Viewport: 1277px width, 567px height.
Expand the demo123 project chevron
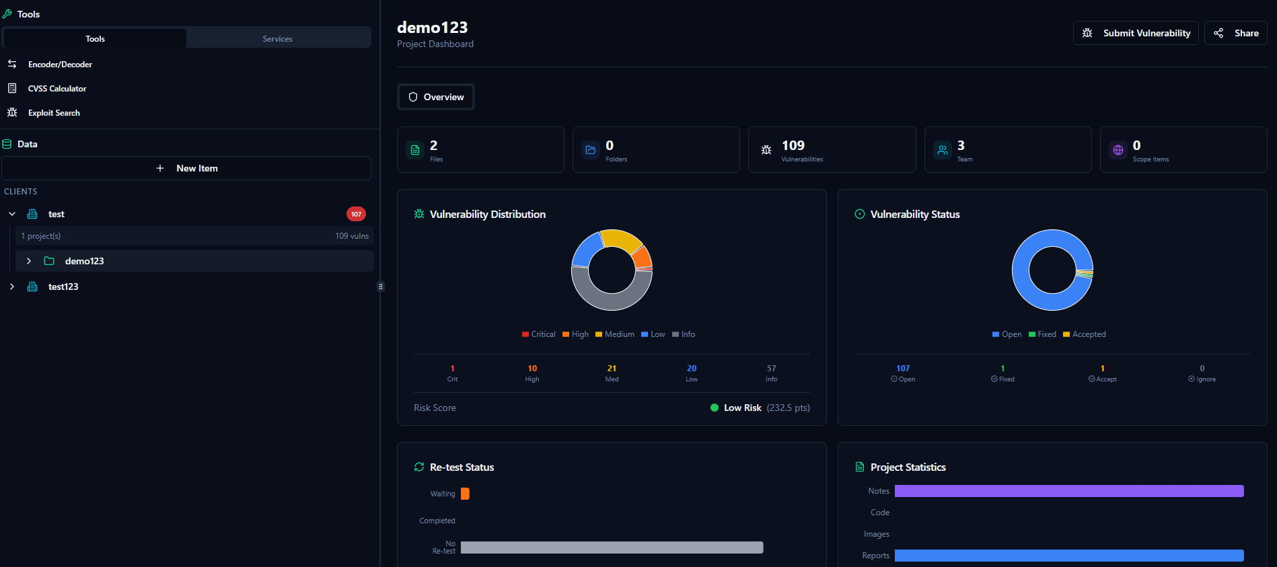coord(29,261)
